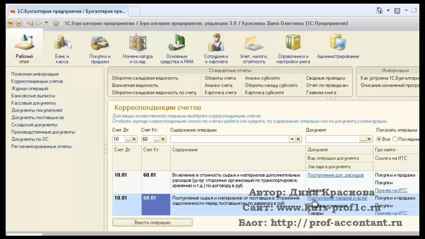Open the Банк и касса section
The height and width of the screenshot is (239, 425).
pyautogui.click(x=62, y=49)
